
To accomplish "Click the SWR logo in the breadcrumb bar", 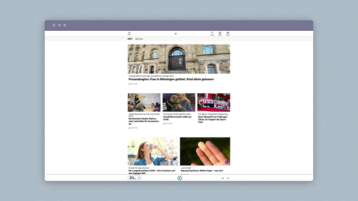I will click(x=130, y=39).
